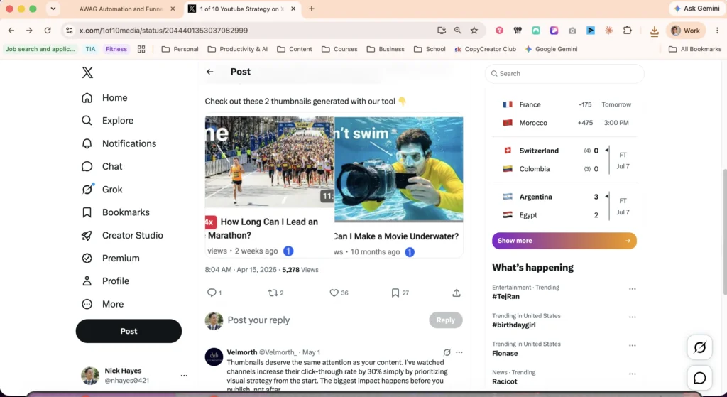Image resolution: width=727 pixels, height=397 pixels.
Task: Open the #birthdaygirl trending topic
Action: click(x=514, y=325)
